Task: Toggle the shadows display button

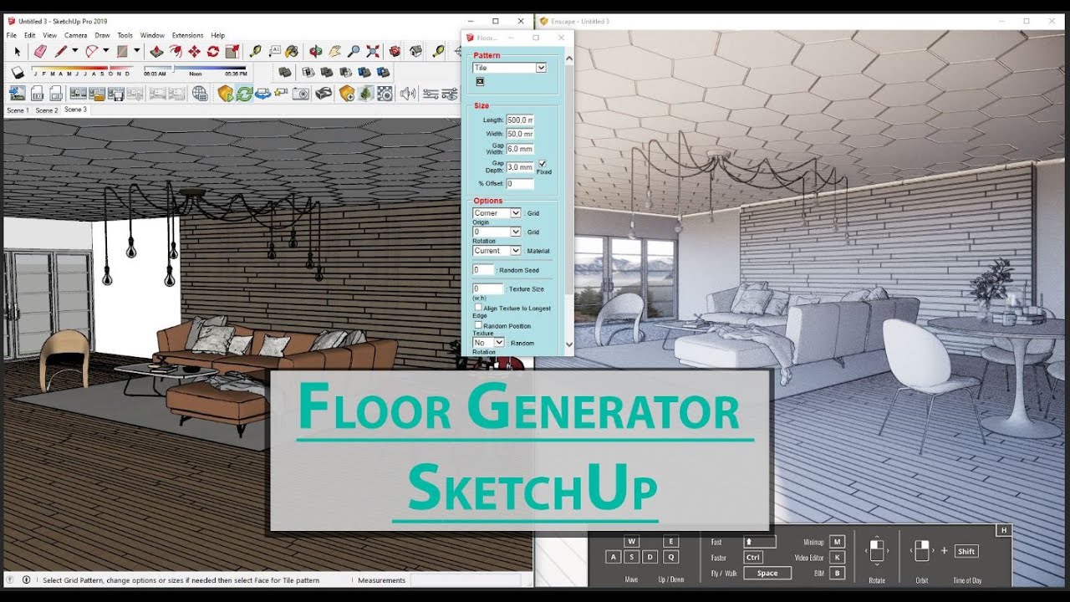Action: click(17, 73)
